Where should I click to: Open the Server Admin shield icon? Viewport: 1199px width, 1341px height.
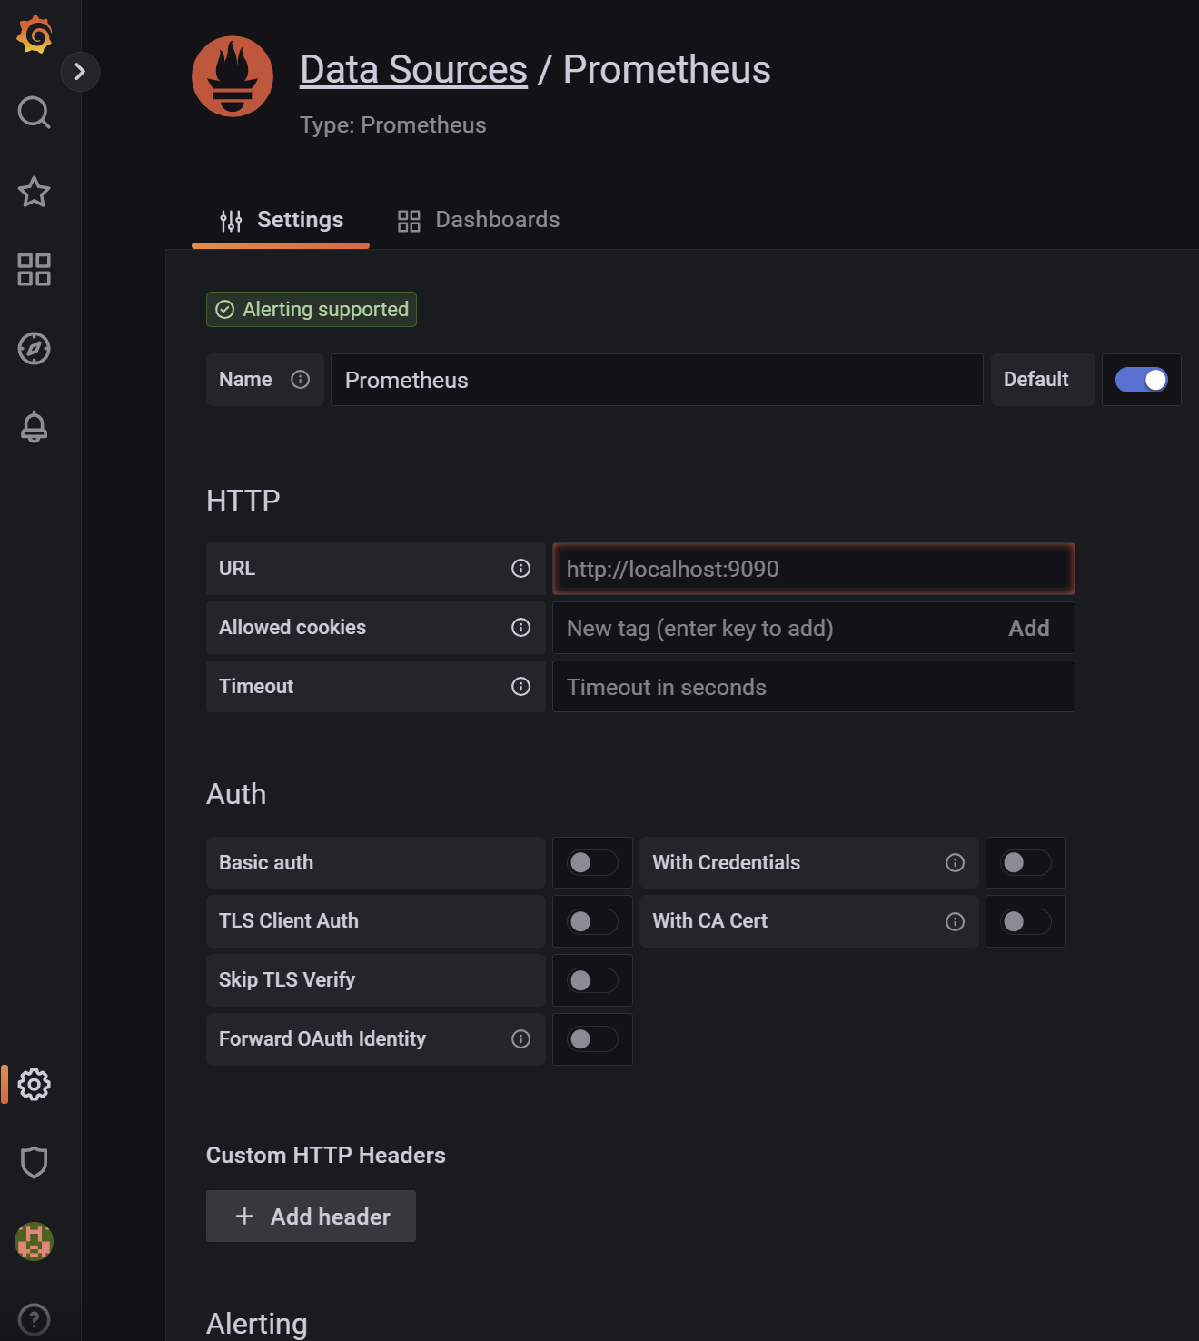pos(35,1162)
